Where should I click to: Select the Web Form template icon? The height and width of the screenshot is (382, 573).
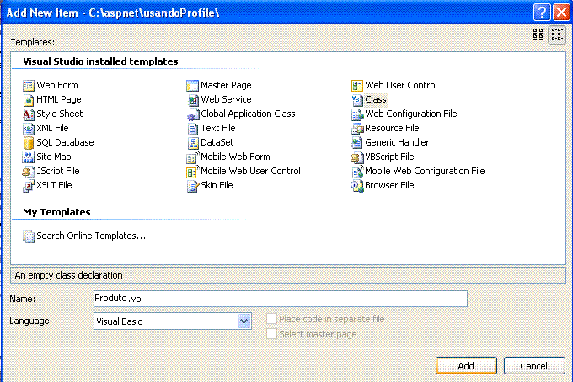click(x=28, y=86)
